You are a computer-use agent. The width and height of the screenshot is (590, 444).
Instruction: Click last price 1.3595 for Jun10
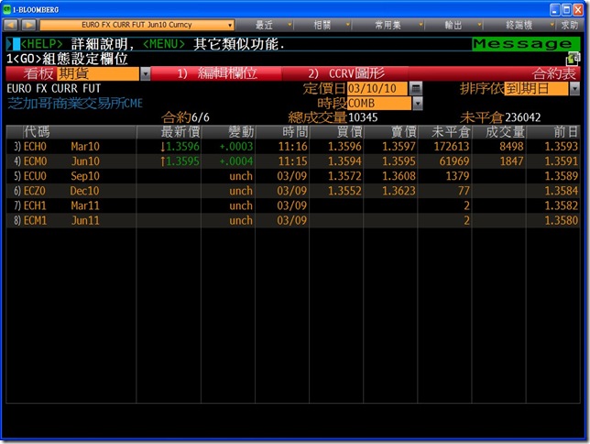pyautogui.click(x=182, y=161)
